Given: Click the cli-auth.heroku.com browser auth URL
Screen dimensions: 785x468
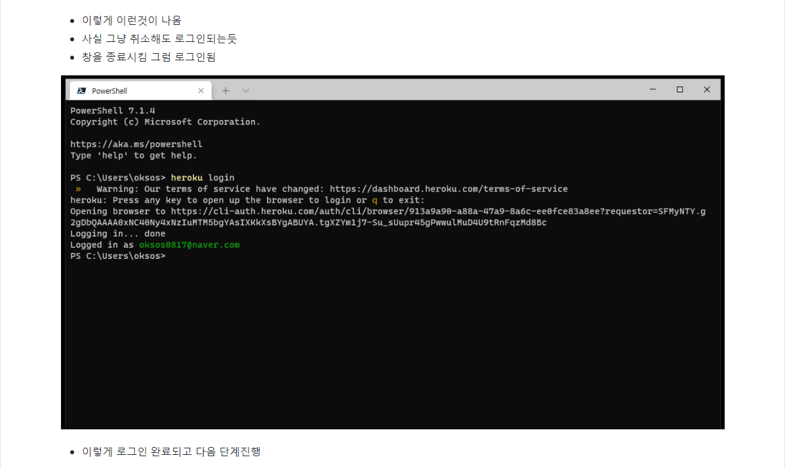Looking at the screenshot, I should pos(438,211).
